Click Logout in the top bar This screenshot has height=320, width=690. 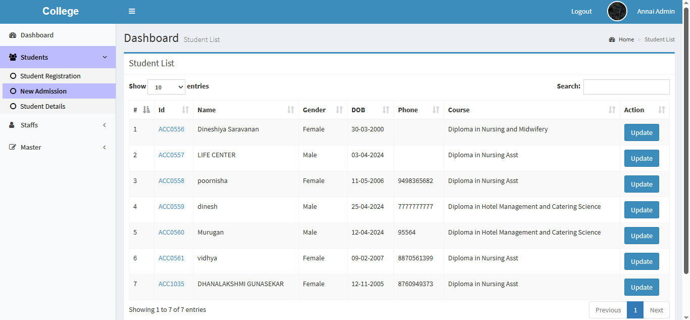pyautogui.click(x=581, y=12)
